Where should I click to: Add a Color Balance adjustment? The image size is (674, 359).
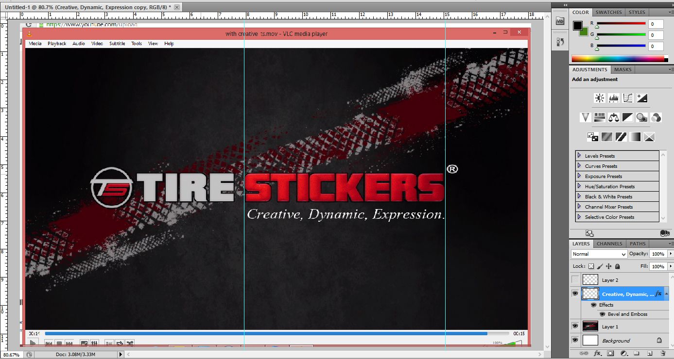coord(614,117)
